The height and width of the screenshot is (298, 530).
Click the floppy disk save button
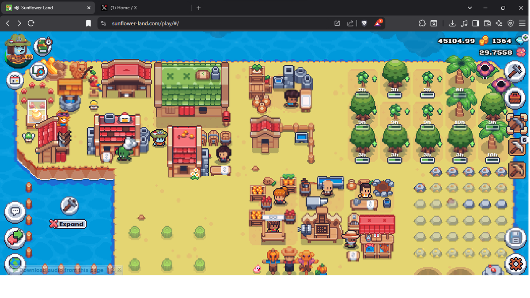click(515, 238)
